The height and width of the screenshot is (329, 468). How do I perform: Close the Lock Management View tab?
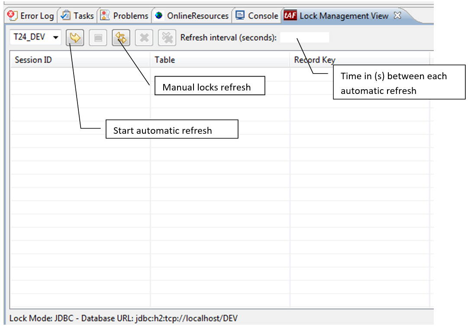click(397, 16)
